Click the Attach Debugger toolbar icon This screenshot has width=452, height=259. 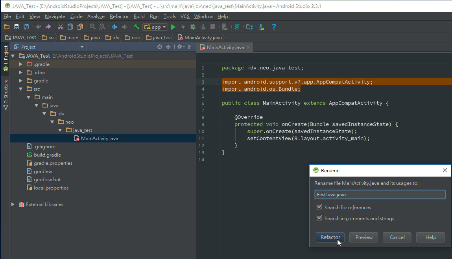[203, 27]
